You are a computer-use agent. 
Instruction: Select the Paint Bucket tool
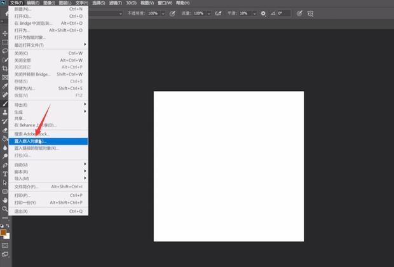click(5, 139)
